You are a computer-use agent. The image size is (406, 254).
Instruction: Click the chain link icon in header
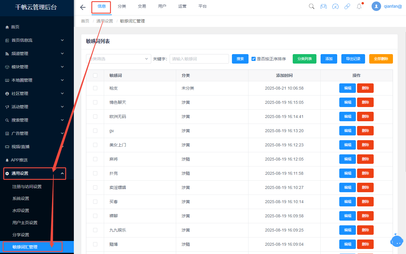[x=347, y=6]
